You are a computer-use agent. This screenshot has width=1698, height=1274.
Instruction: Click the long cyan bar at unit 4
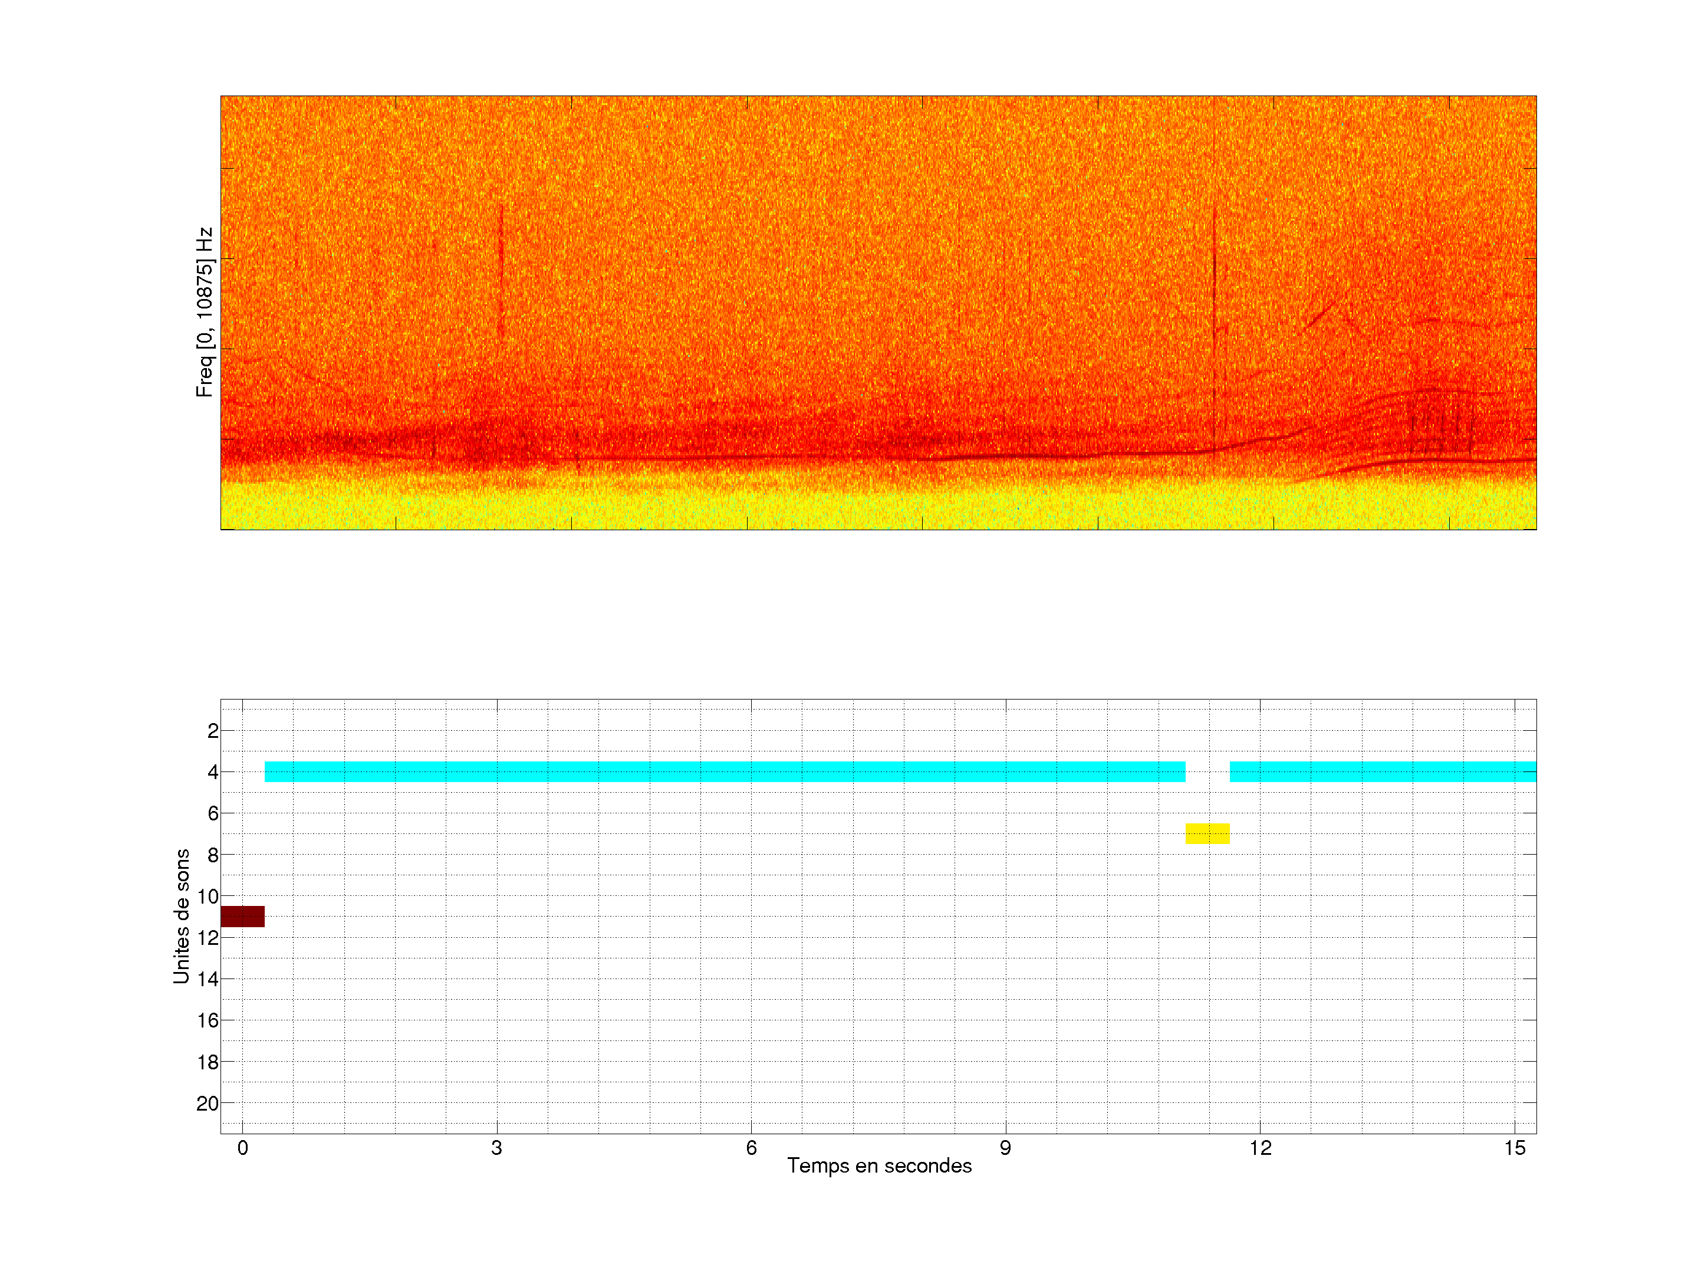pos(724,771)
